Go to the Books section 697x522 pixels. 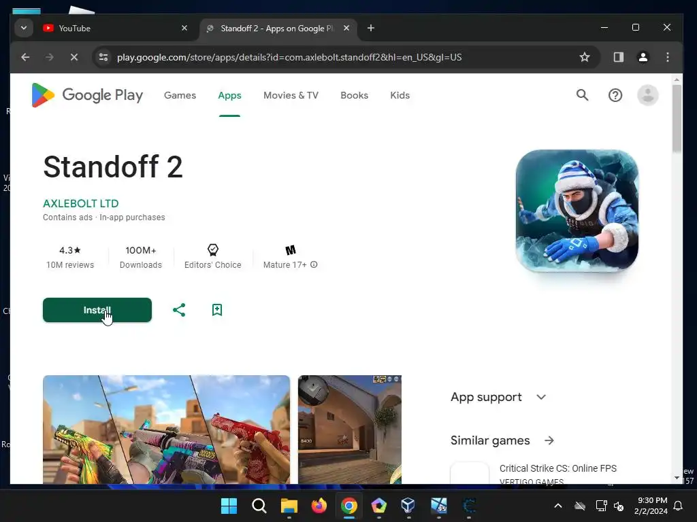(x=354, y=95)
